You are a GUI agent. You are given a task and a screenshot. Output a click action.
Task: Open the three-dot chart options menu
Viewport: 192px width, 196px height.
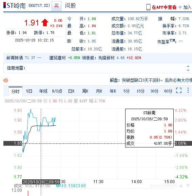tap(188, 90)
